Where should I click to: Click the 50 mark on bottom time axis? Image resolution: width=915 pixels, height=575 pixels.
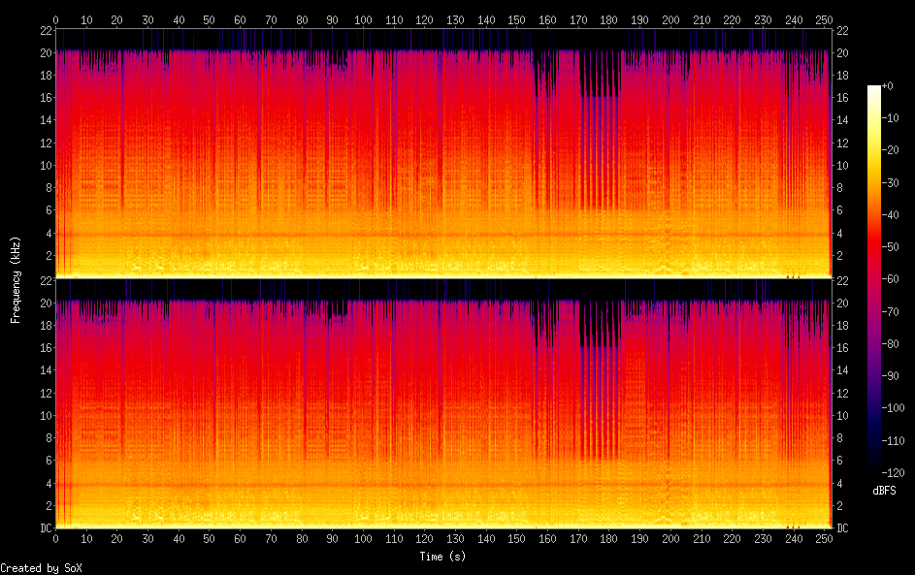(210, 539)
